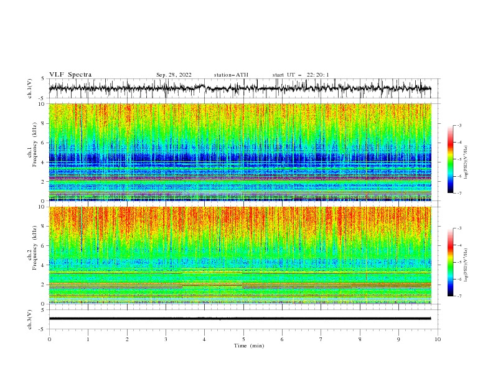Click the color scale bar beside ch.1 spectrogram

[x=450, y=159]
